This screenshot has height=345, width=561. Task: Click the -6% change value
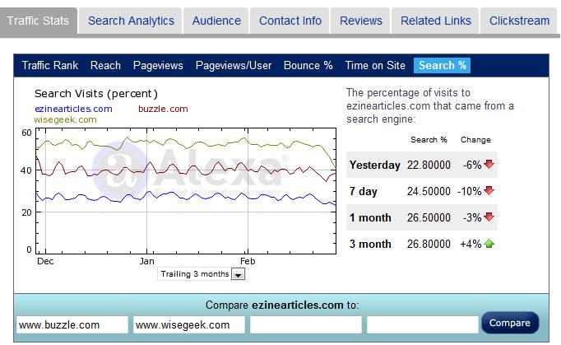(x=472, y=165)
